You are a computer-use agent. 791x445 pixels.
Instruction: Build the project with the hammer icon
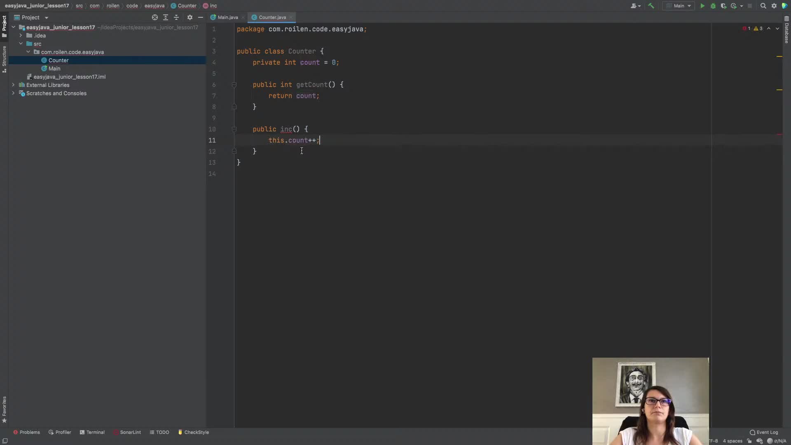tap(651, 6)
